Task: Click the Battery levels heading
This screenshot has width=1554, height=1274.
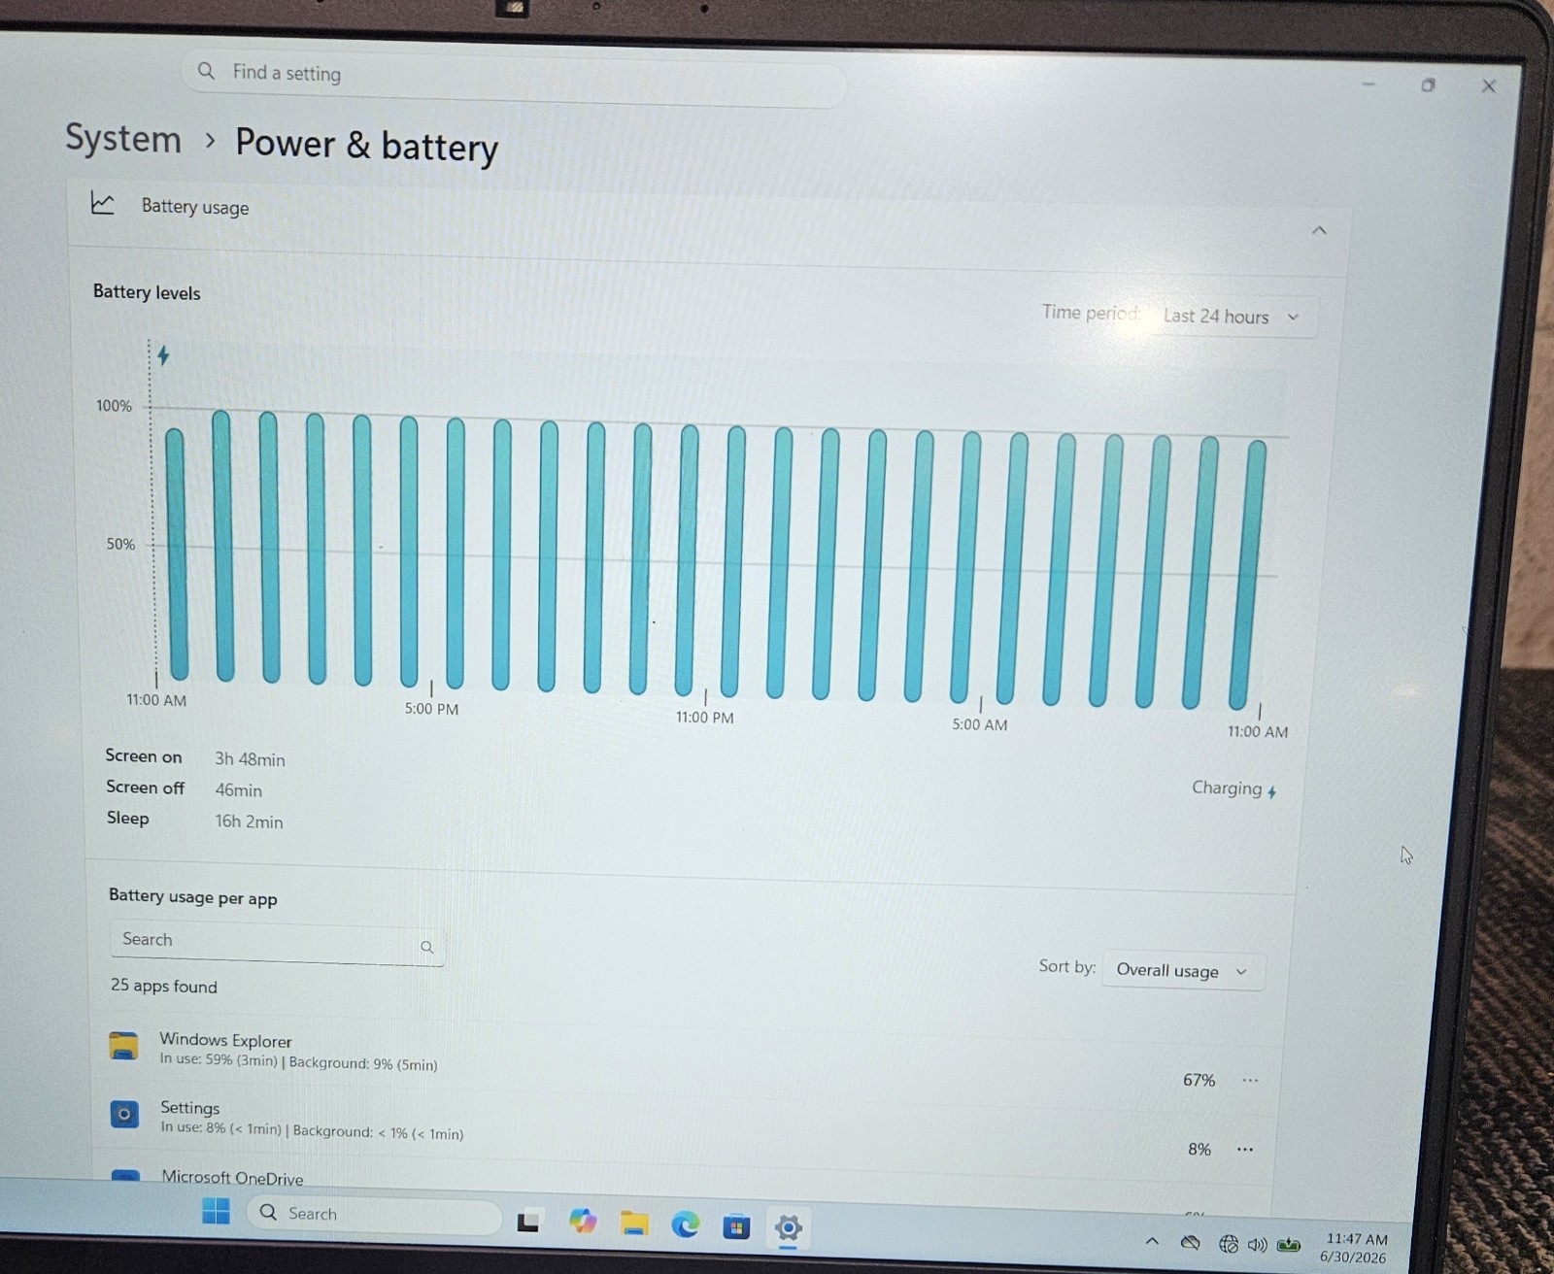Action: point(147,292)
